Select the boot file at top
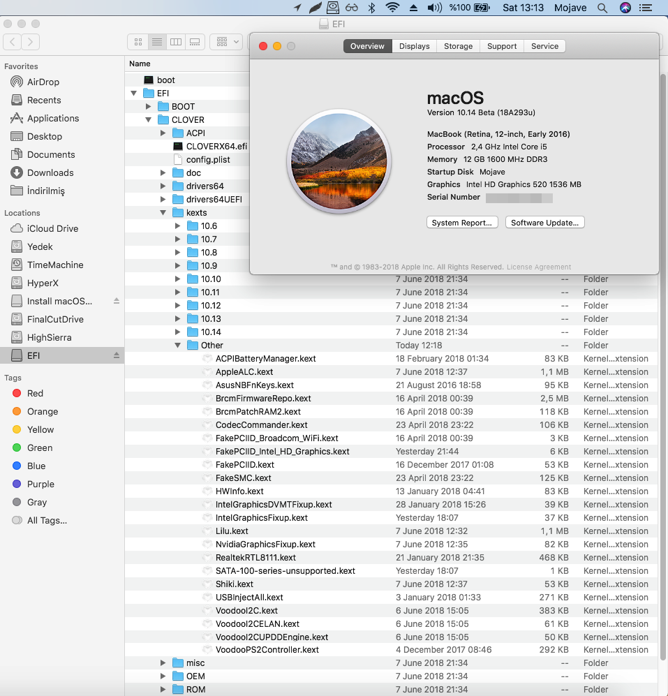Viewport: 668px width, 696px height. tap(159, 80)
